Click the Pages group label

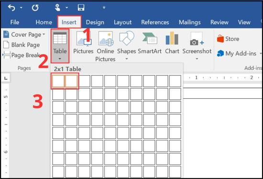pos(24,68)
